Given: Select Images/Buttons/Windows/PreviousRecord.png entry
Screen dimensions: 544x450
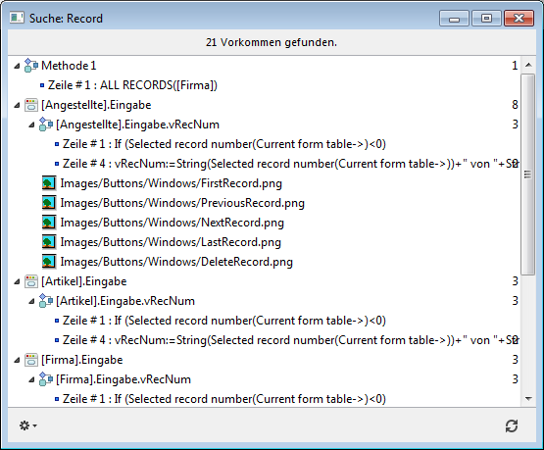Looking at the screenshot, I should point(182,203).
